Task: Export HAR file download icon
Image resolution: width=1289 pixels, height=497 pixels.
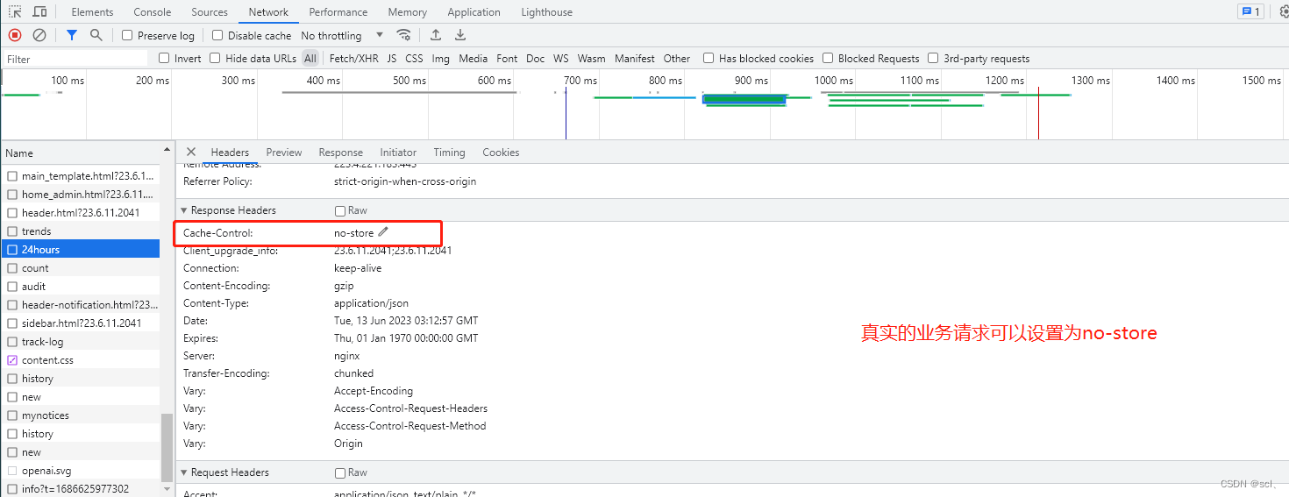Action: pyautogui.click(x=460, y=35)
